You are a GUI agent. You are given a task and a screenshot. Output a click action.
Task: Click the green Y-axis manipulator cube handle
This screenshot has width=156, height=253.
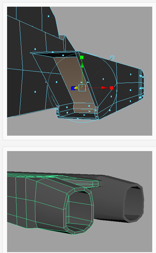pos(82,57)
